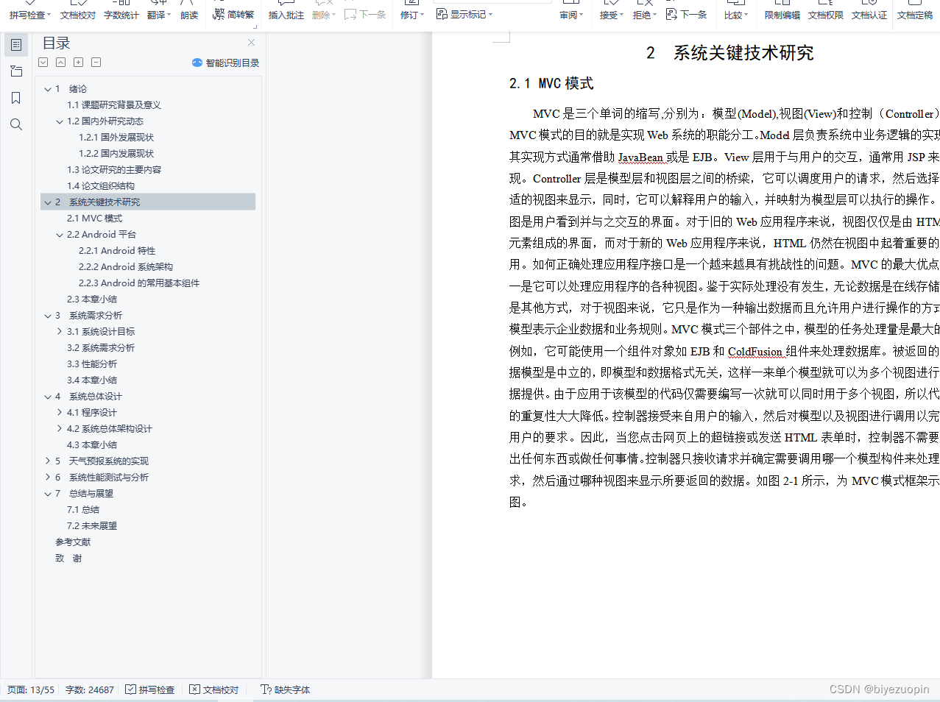The width and height of the screenshot is (940, 702).
Task: Collapse chapter 1 绪论 chevron
Action: coord(48,89)
